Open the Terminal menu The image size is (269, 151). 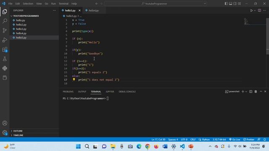click(x=63, y=4)
